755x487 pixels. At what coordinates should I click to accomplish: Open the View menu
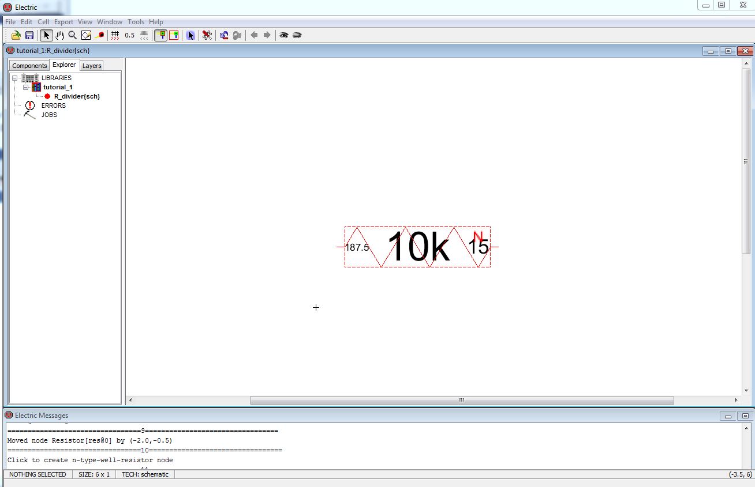tap(85, 22)
